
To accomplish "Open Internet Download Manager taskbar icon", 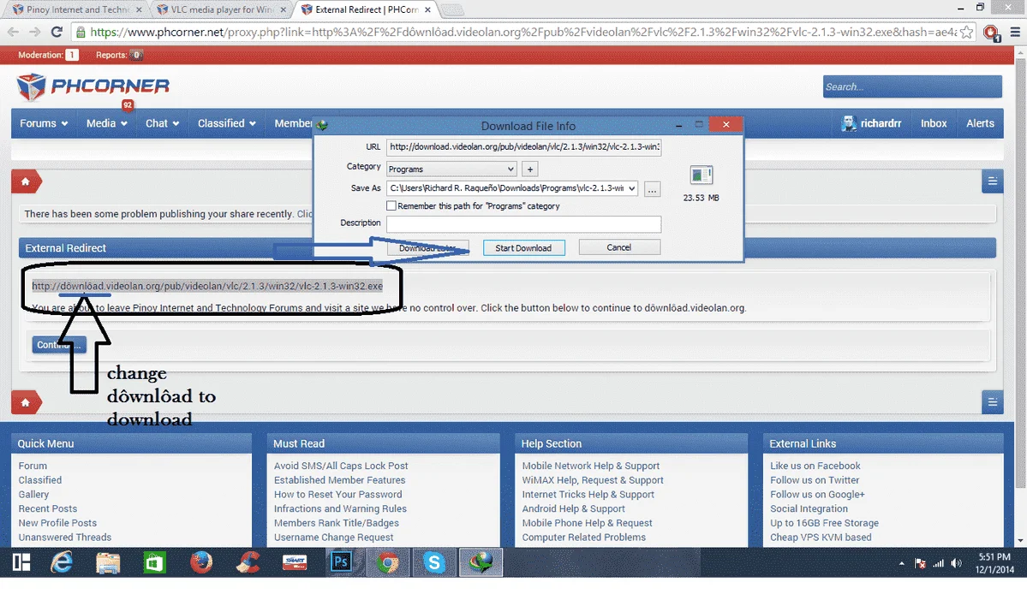I will (481, 562).
